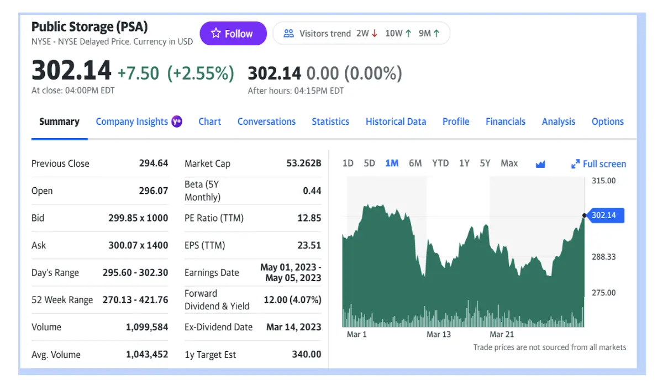Click the Ask value 300.07 x 1400
Viewport: 663px width, 390px height.
138,245
